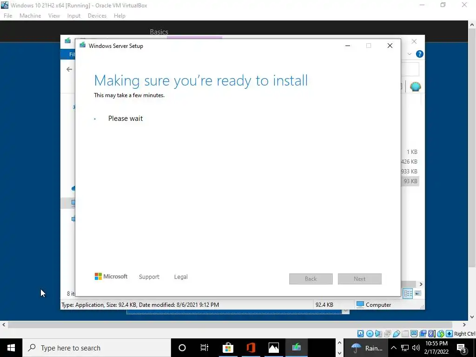The image size is (476, 357).
Task: Click the guest taskbar search box
Action: click(x=97, y=348)
